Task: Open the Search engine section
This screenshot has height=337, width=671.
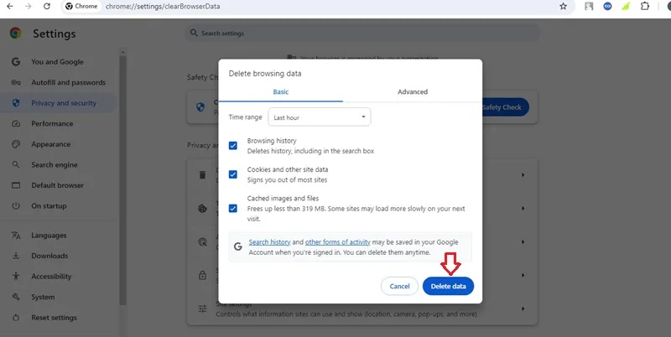Action: pos(55,164)
